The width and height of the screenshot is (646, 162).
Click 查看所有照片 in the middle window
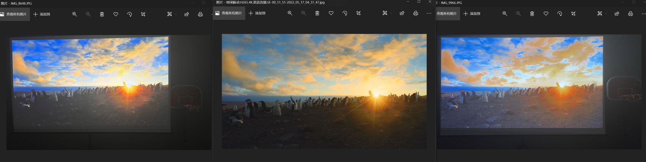[229, 13]
